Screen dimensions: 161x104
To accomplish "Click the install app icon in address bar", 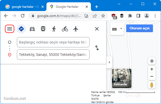I will point(86,16).
